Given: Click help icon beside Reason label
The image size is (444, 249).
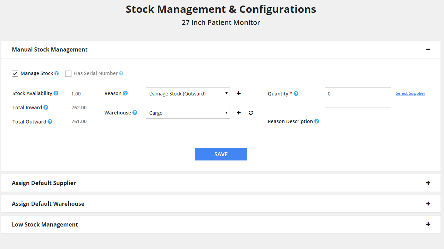Looking at the screenshot, I should point(125,93).
